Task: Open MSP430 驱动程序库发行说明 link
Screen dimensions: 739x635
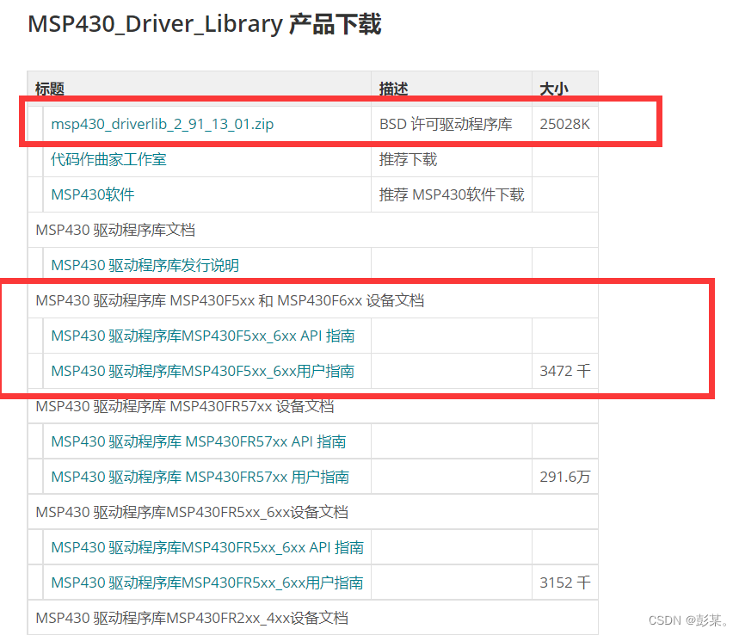Action: (x=145, y=265)
